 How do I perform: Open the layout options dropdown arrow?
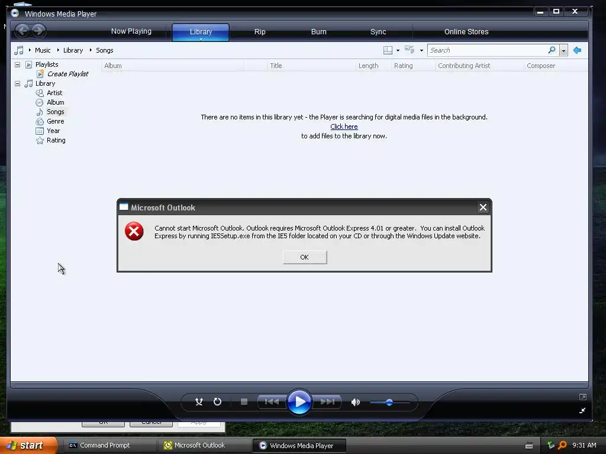pyautogui.click(x=398, y=51)
